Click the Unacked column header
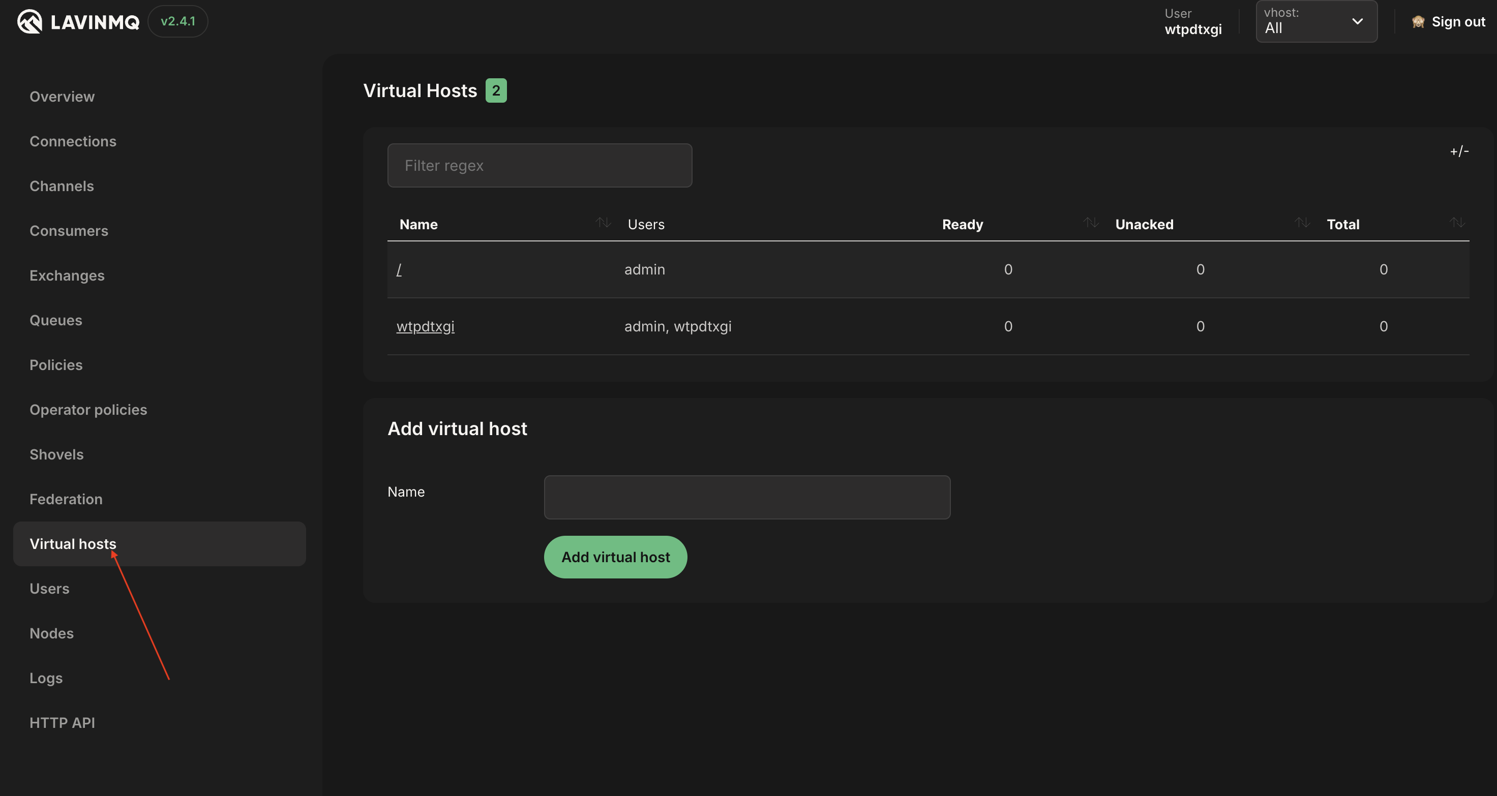1497x796 pixels. coord(1144,224)
